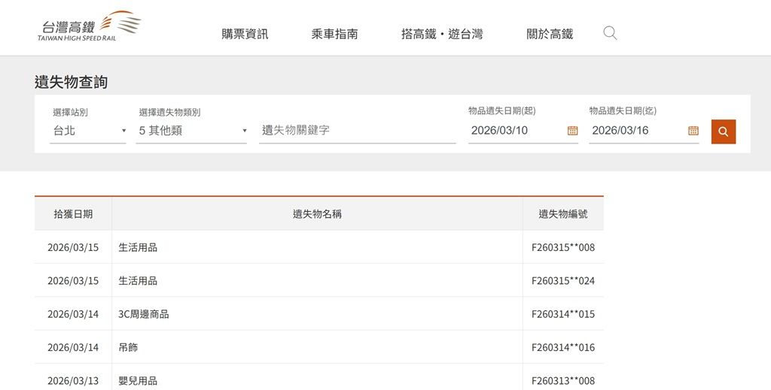Select the 遺失物查詢 page heading

72,82
